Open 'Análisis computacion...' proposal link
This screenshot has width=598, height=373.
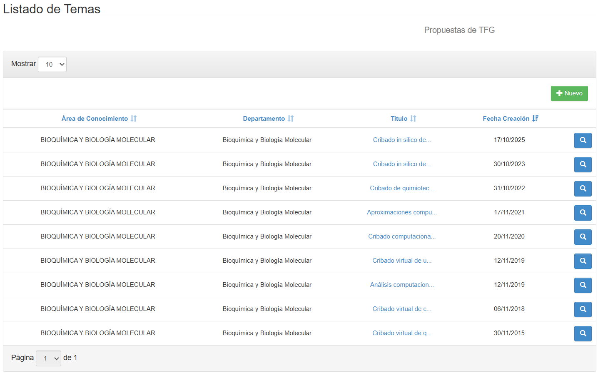tap(401, 285)
